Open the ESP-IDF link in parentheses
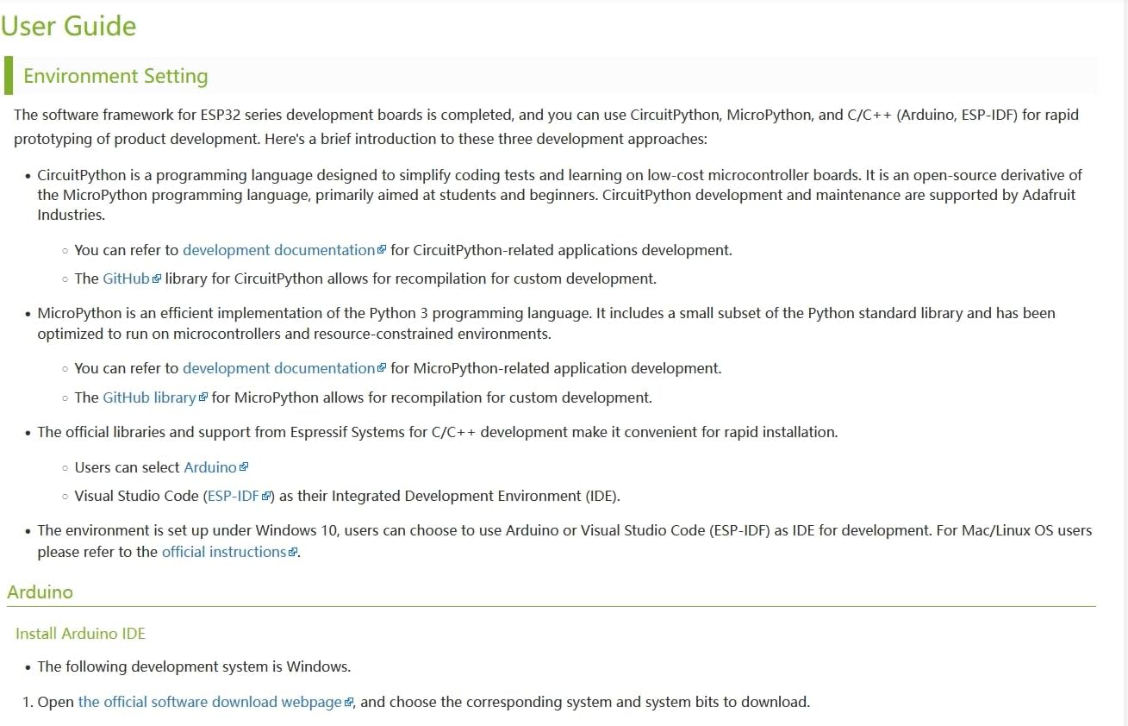This screenshot has width=1128, height=726. pos(234,496)
